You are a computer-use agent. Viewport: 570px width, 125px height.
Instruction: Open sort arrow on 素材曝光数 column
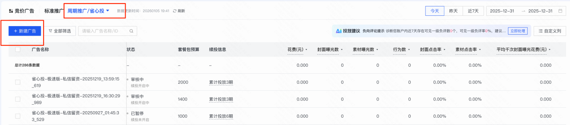click(377, 50)
